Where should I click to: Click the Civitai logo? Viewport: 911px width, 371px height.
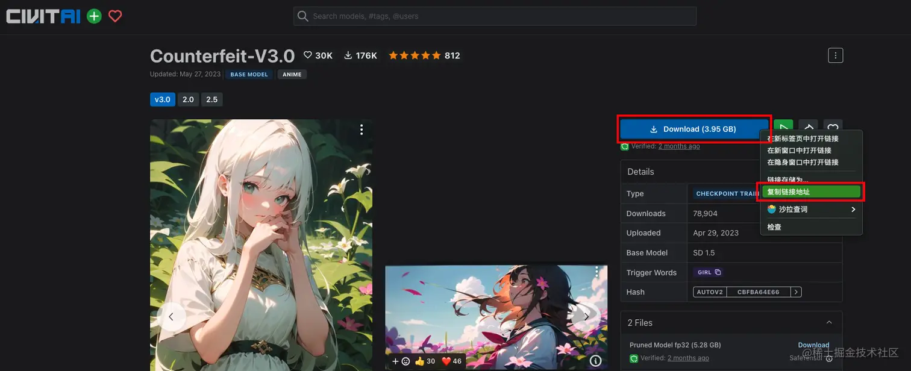click(x=43, y=16)
